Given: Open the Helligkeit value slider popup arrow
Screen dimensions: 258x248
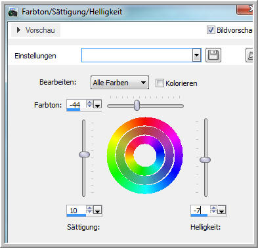Looking at the screenshot, I should pos(222,210).
